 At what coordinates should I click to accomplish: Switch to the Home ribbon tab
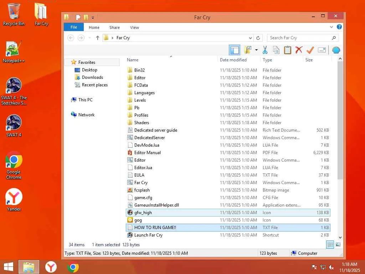pos(94,27)
